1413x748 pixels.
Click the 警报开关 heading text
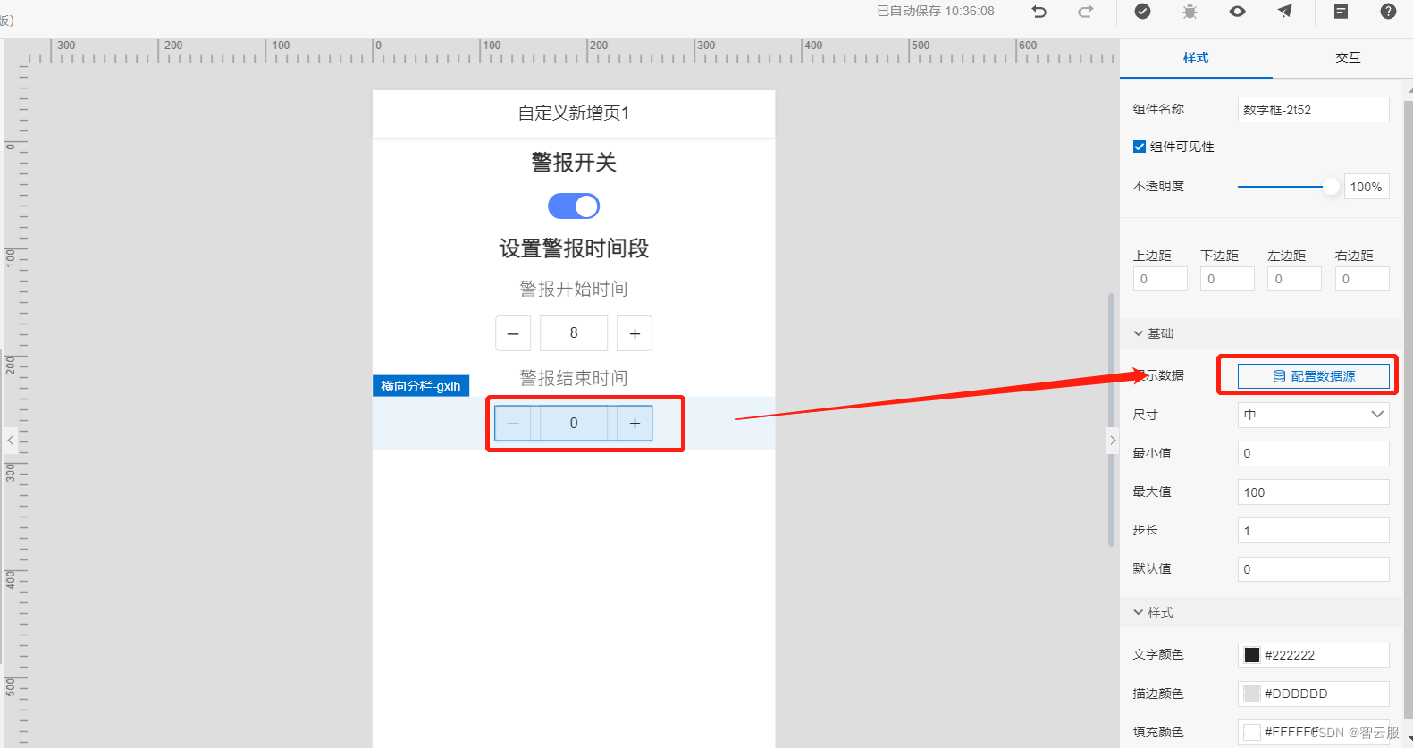point(574,163)
